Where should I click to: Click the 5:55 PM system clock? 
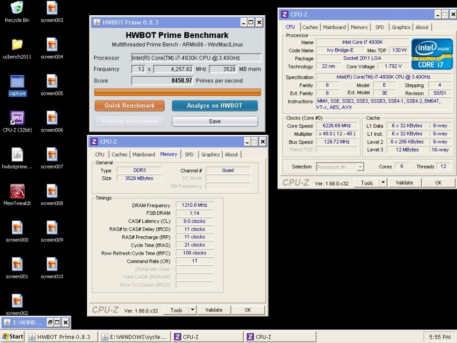tap(440, 337)
